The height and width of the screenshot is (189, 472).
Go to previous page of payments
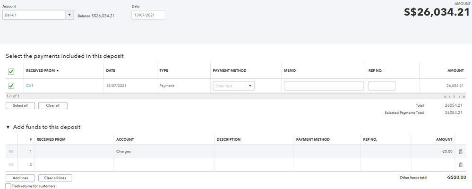[449, 96]
